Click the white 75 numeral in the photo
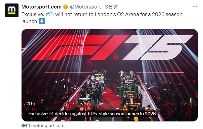203x129 pixels. (x=157, y=48)
